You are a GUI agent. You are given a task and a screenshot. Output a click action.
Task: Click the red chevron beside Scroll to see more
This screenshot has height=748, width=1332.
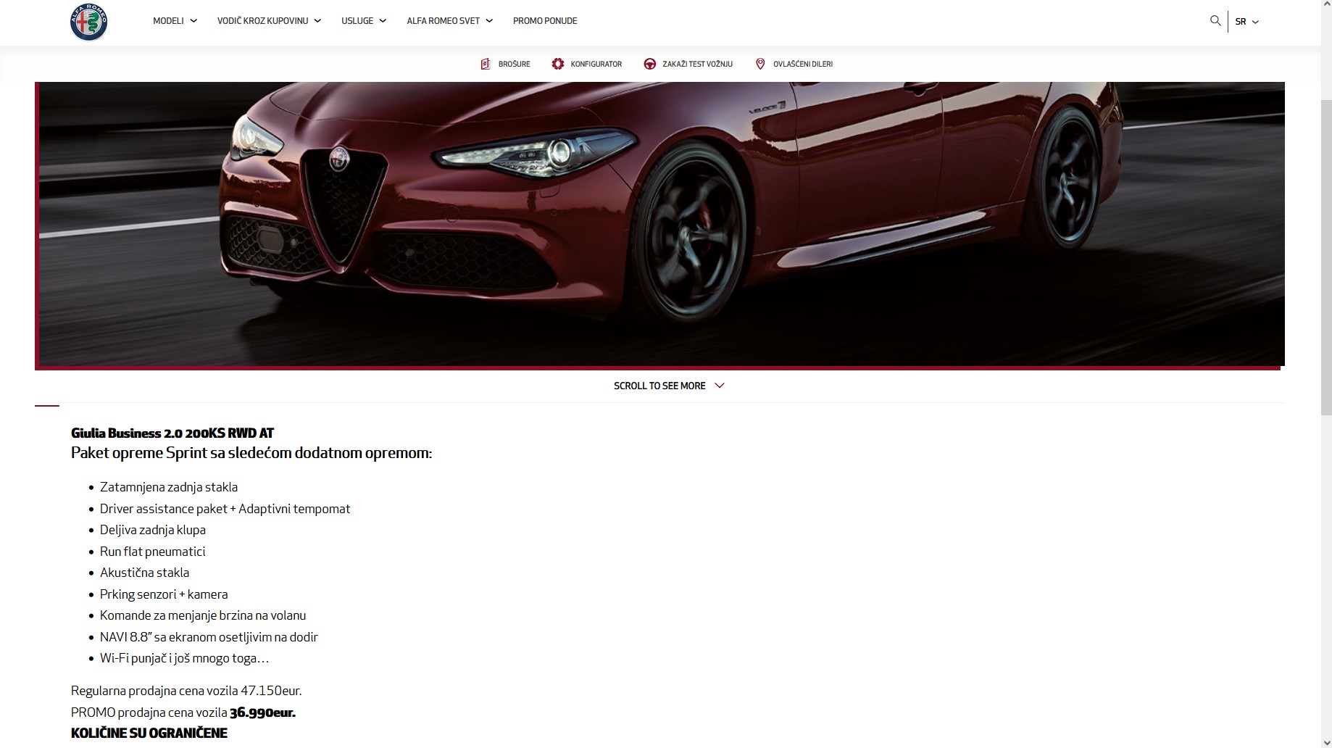coord(719,386)
